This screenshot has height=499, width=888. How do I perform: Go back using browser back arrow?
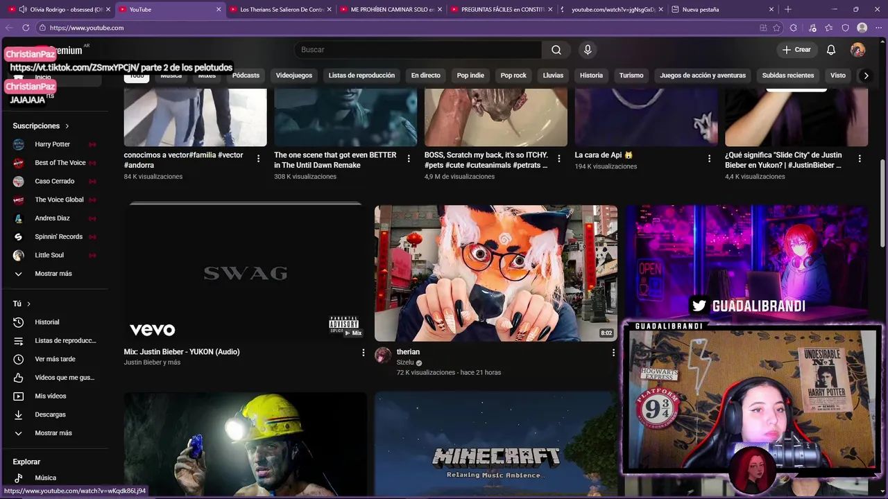click(9, 28)
